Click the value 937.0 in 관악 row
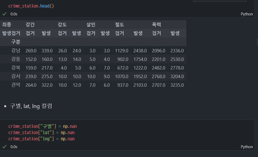The image size is (258, 157). [123, 85]
